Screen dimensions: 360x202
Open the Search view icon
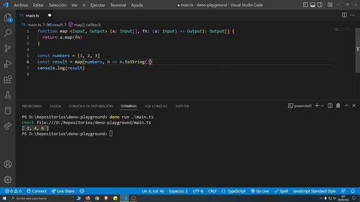click(x=8, y=33)
